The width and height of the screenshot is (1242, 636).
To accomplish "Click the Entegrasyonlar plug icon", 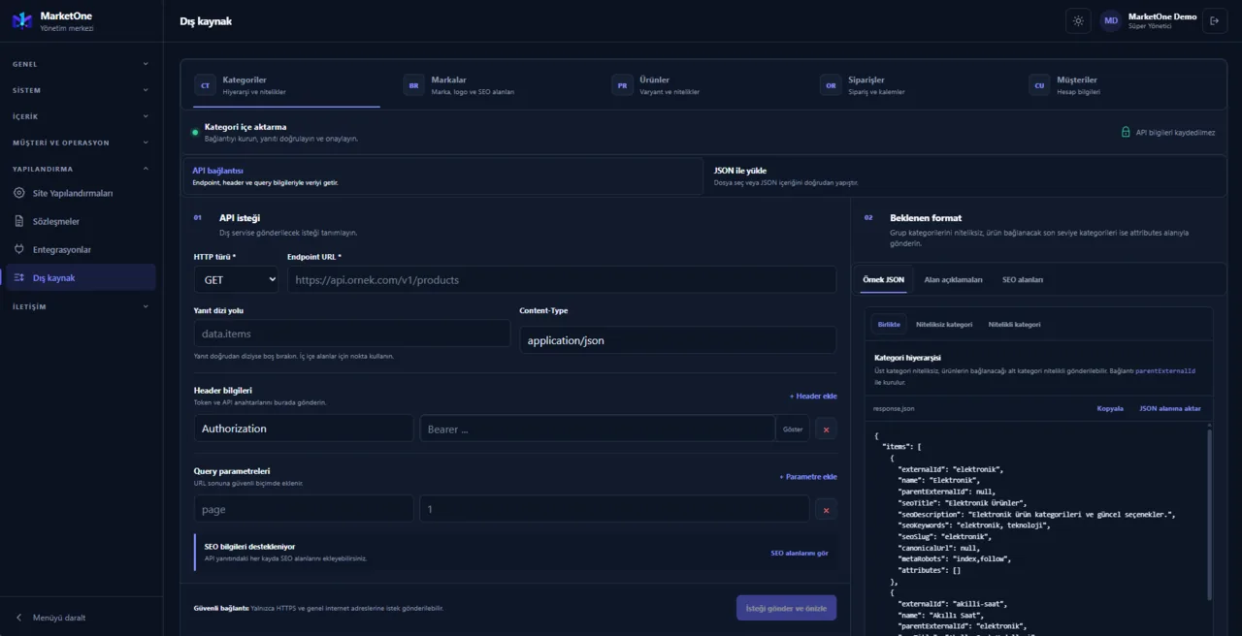I will pyautogui.click(x=19, y=249).
